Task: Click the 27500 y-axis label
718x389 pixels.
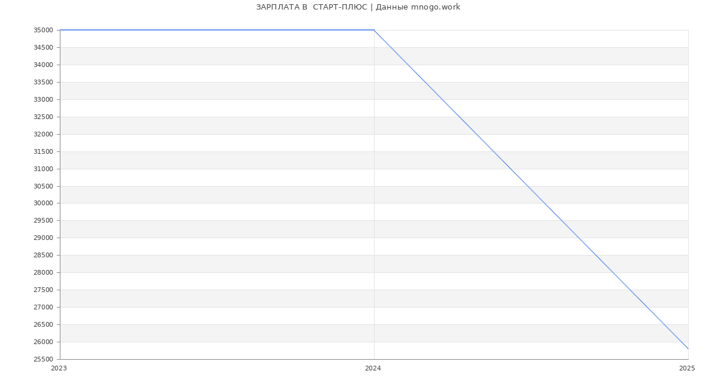Action: click(43, 290)
